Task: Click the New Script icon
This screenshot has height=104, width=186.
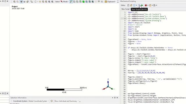Action: 128,5
